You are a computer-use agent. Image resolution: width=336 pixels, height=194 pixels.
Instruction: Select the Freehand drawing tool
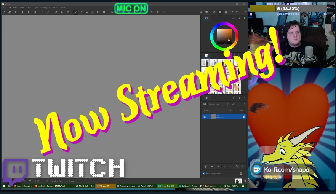point(75,12)
